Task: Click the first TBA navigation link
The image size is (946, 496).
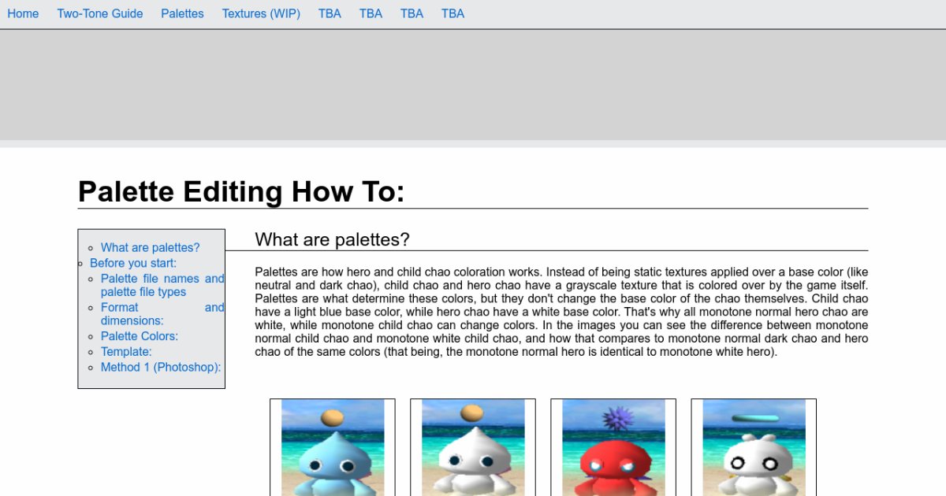Action: click(x=330, y=13)
